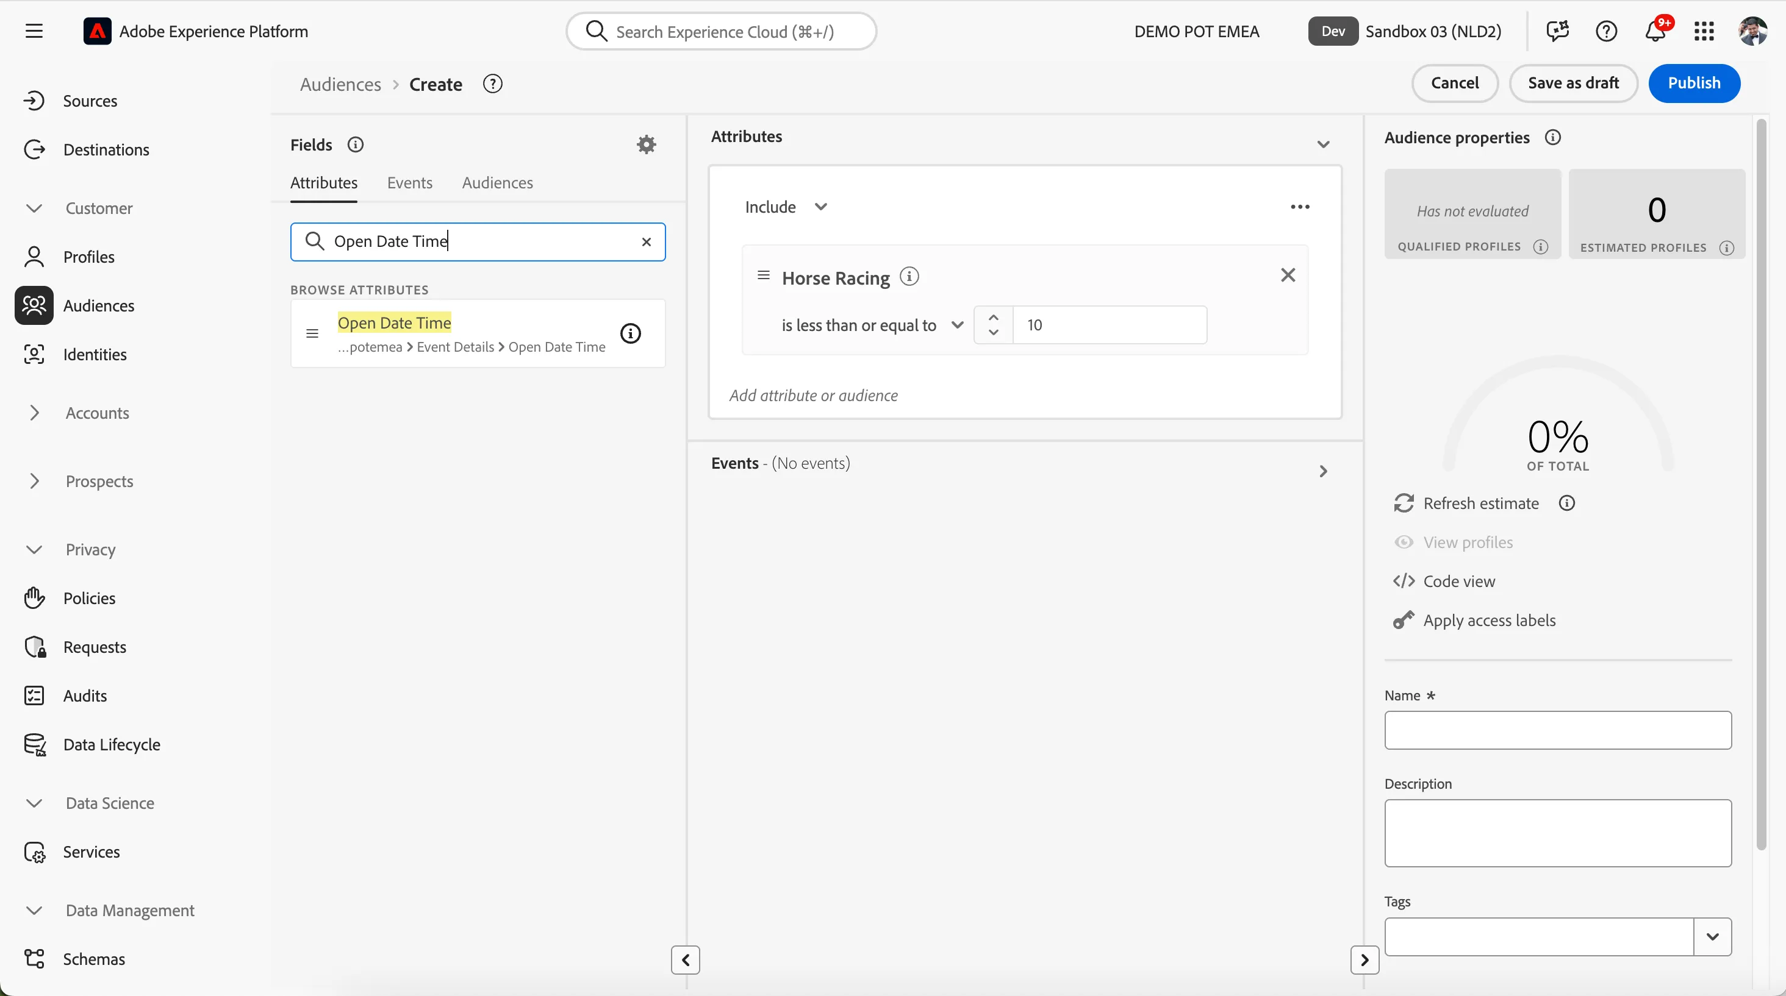Click Apply access labels
Viewport: 1786px width, 996px height.
(x=1475, y=620)
